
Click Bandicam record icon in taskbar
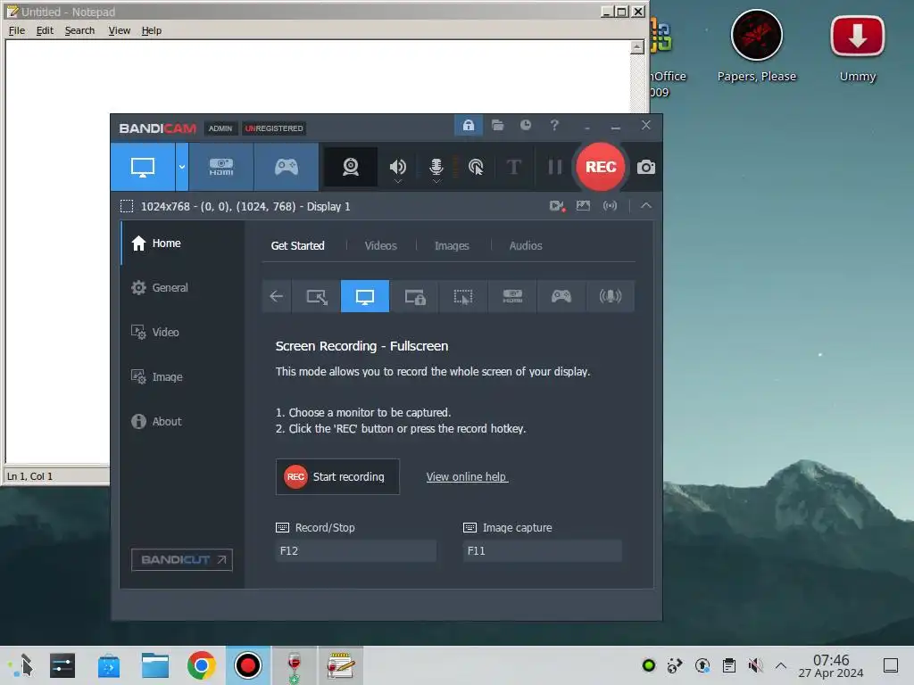click(x=248, y=665)
